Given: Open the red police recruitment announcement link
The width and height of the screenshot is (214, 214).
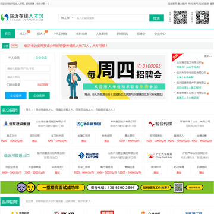Looking at the screenshot, I should pos(66,46).
